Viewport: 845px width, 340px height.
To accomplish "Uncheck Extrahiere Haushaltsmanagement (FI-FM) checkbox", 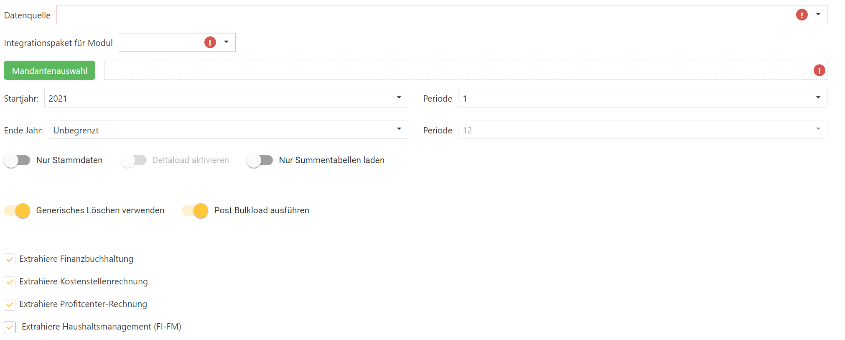I will [10, 327].
